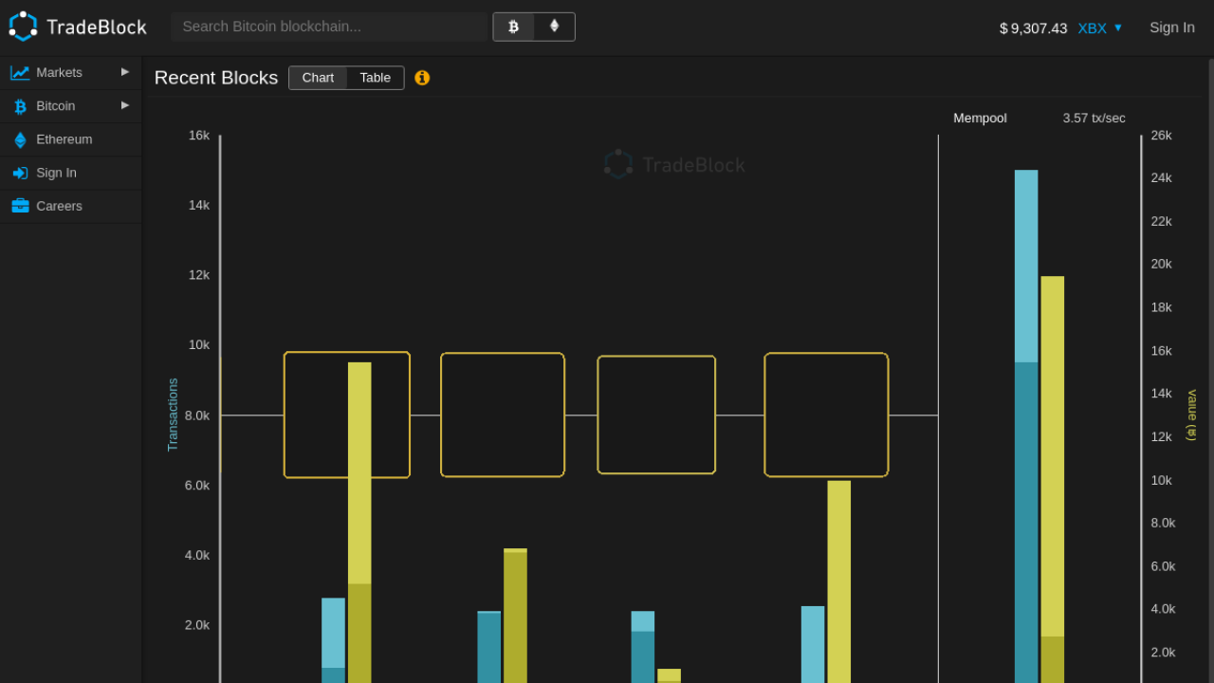Switch search to the Ethereum blockchain icon

(555, 27)
